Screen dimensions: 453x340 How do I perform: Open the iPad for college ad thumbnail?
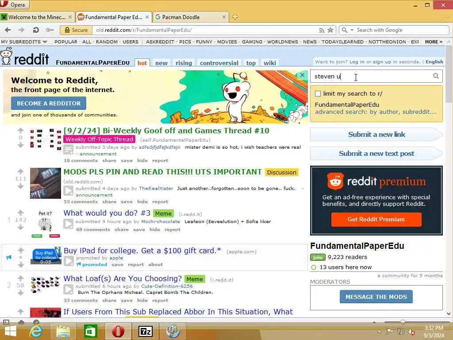46,255
